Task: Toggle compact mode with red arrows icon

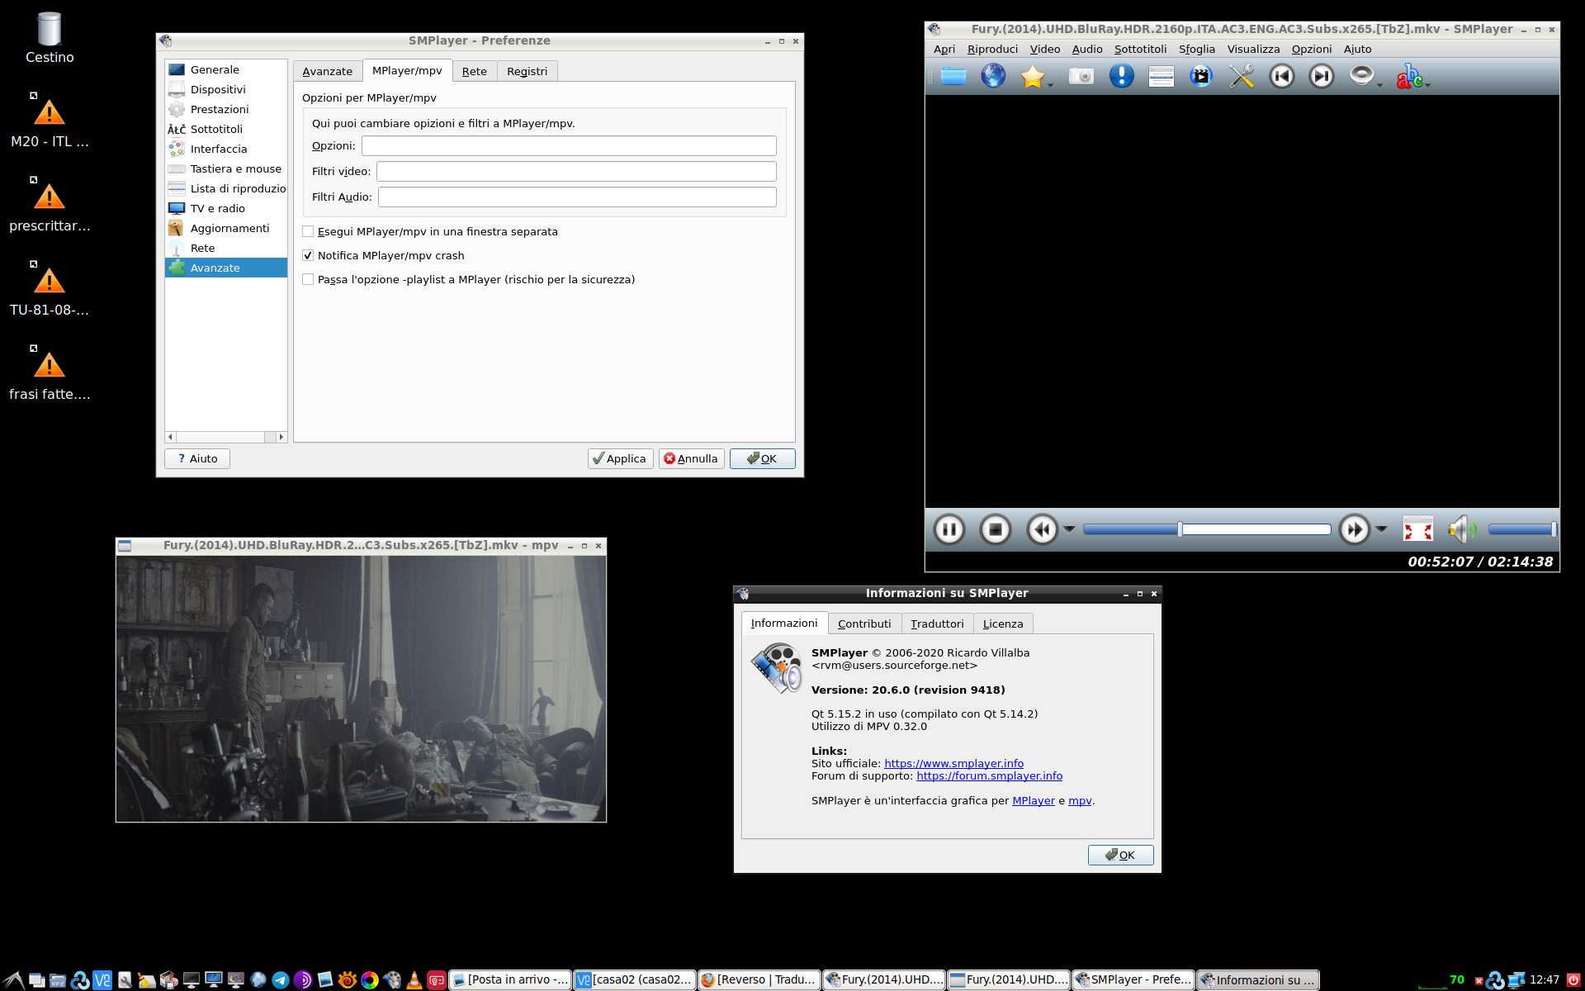Action: pos(1418,529)
